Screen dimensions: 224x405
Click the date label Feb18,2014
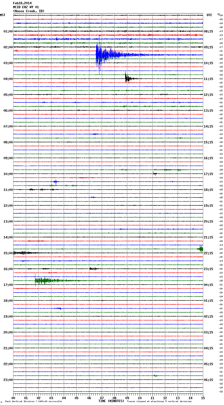[22, 3]
